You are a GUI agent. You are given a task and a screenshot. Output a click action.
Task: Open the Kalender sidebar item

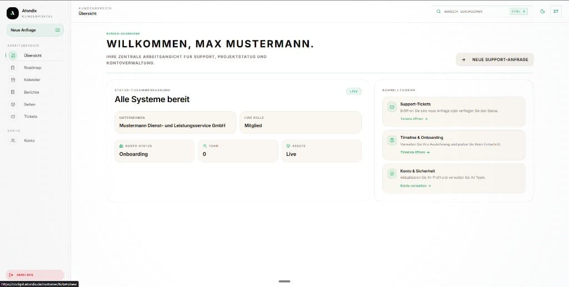(35, 80)
